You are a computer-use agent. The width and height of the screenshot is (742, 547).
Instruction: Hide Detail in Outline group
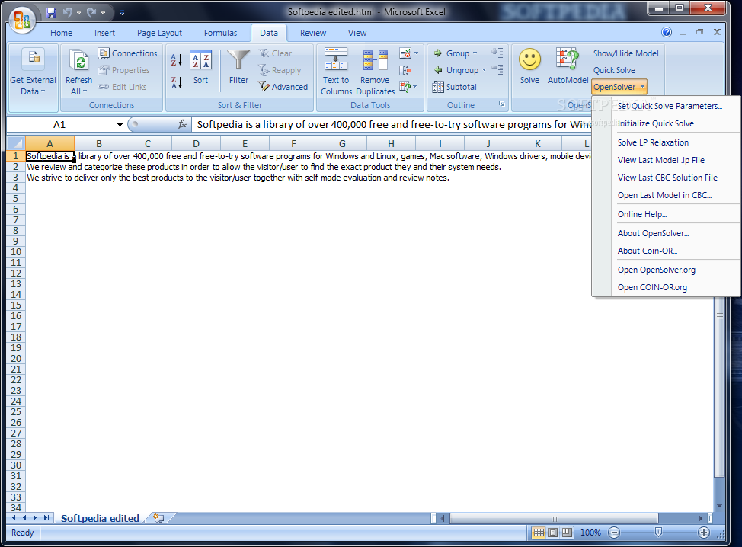(x=497, y=69)
